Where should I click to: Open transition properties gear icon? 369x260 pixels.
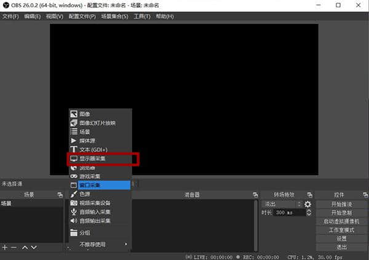(x=308, y=204)
